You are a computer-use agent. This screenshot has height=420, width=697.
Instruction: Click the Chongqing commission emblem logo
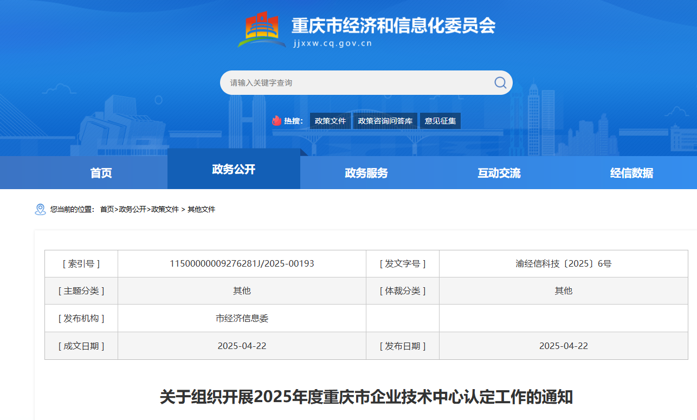point(261,30)
